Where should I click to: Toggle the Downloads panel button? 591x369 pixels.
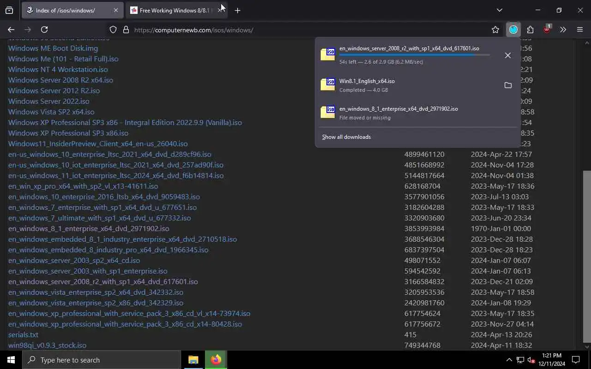pos(513,30)
